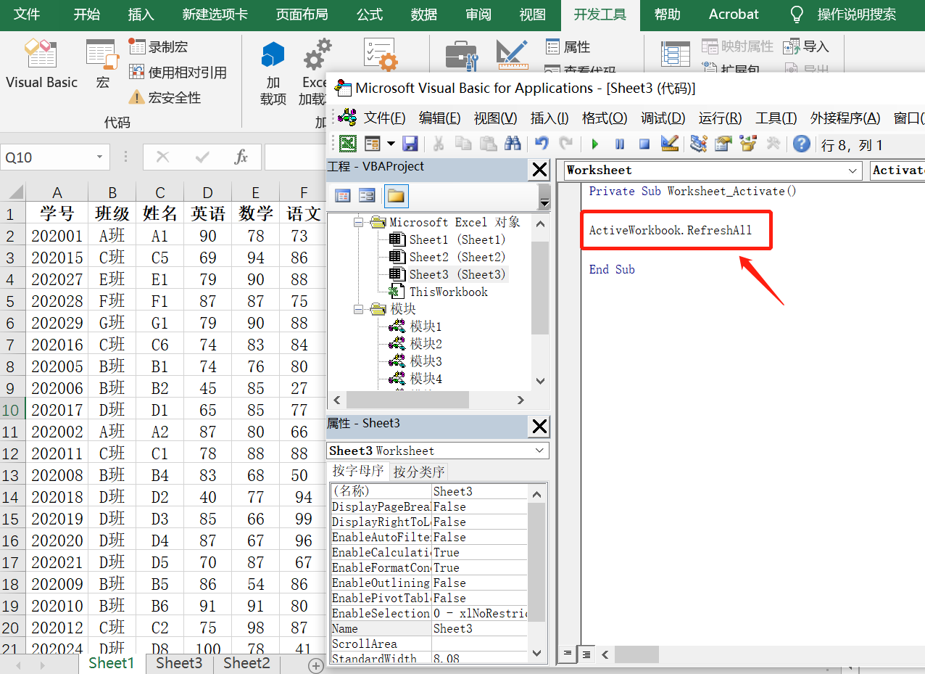Switch to 按字母序 properties tab

pos(358,471)
